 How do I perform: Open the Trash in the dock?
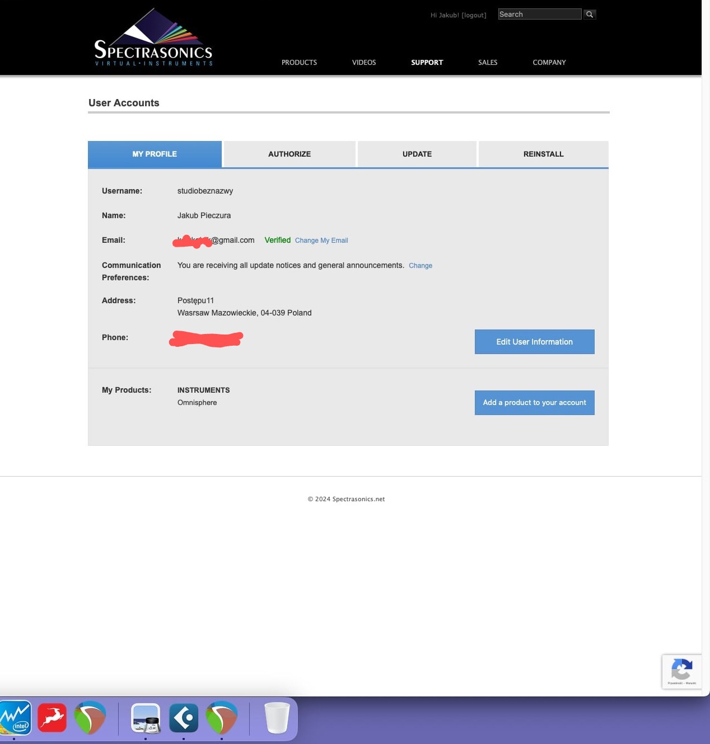(277, 718)
